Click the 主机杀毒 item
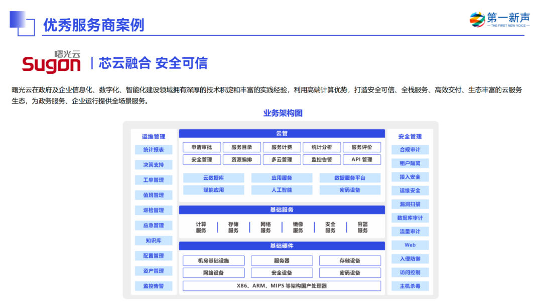Viewport: 542px width, 308px height. (x=410, y=286)
